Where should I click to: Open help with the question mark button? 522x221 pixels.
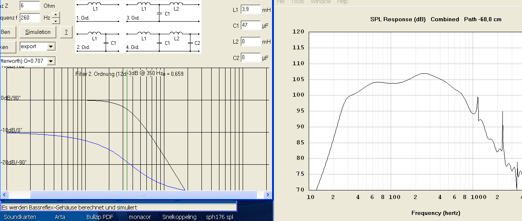coord(66,32)
